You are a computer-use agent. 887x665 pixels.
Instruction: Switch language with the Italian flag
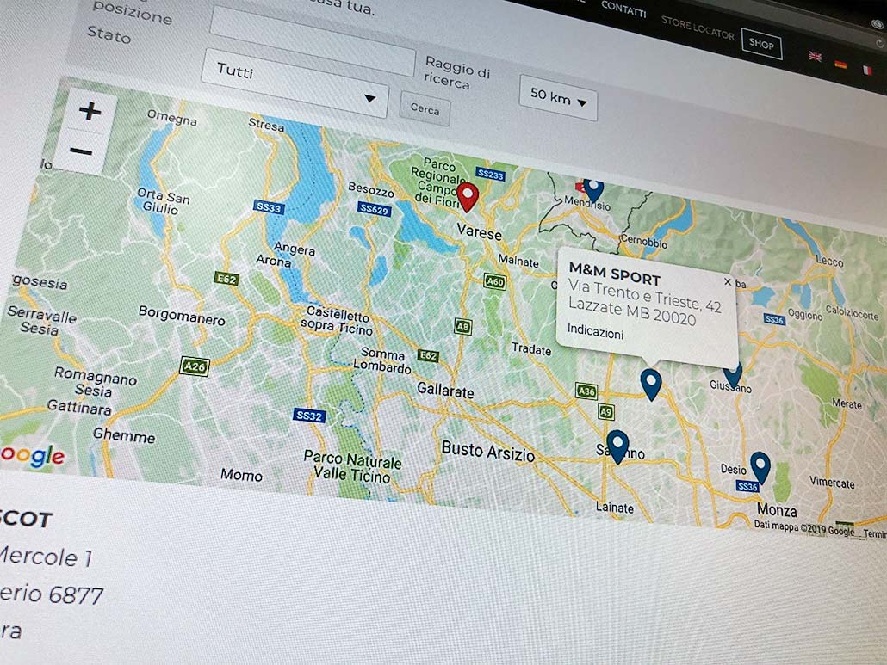[866, 70]
